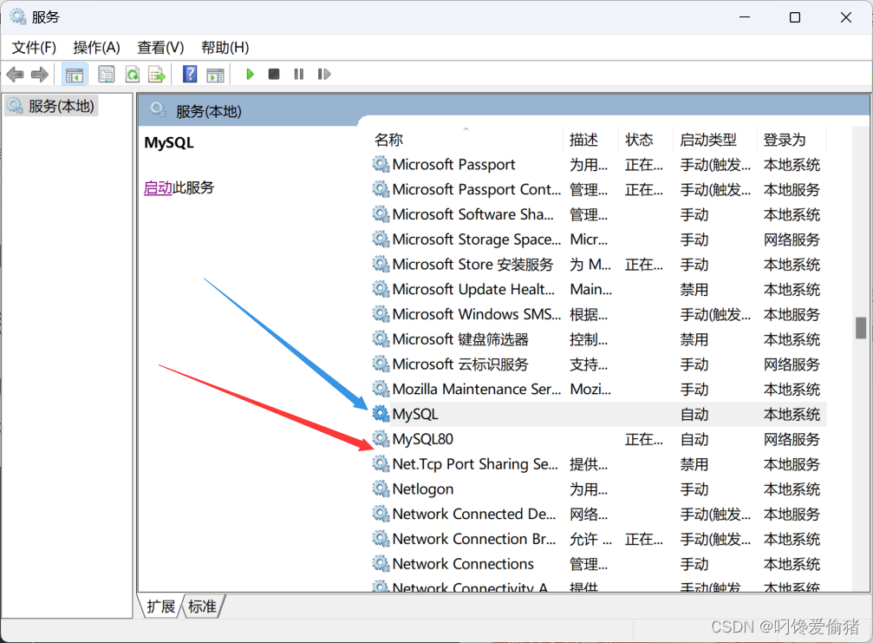Sort by the 描述 column header
The image size is (873, 643).
[584, 140]
